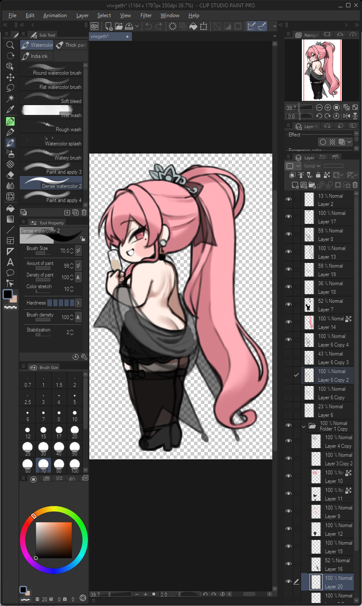Click Flip horizontal icon in Navigator

347,116
